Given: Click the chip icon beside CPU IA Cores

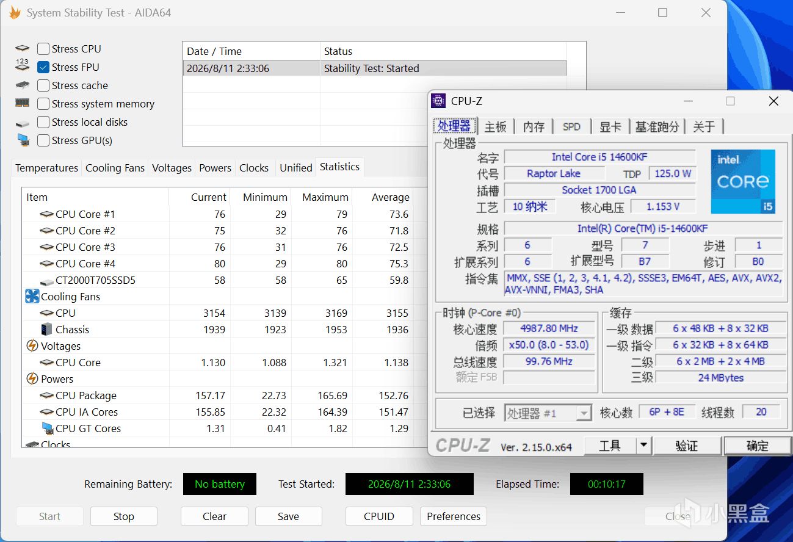Looking at the screenshot, I should tap(46, 412).
